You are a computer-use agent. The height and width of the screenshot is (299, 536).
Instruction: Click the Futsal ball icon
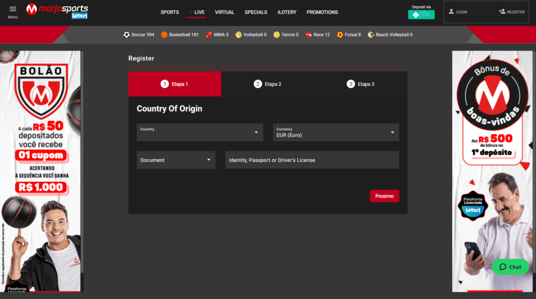point(340,34)
